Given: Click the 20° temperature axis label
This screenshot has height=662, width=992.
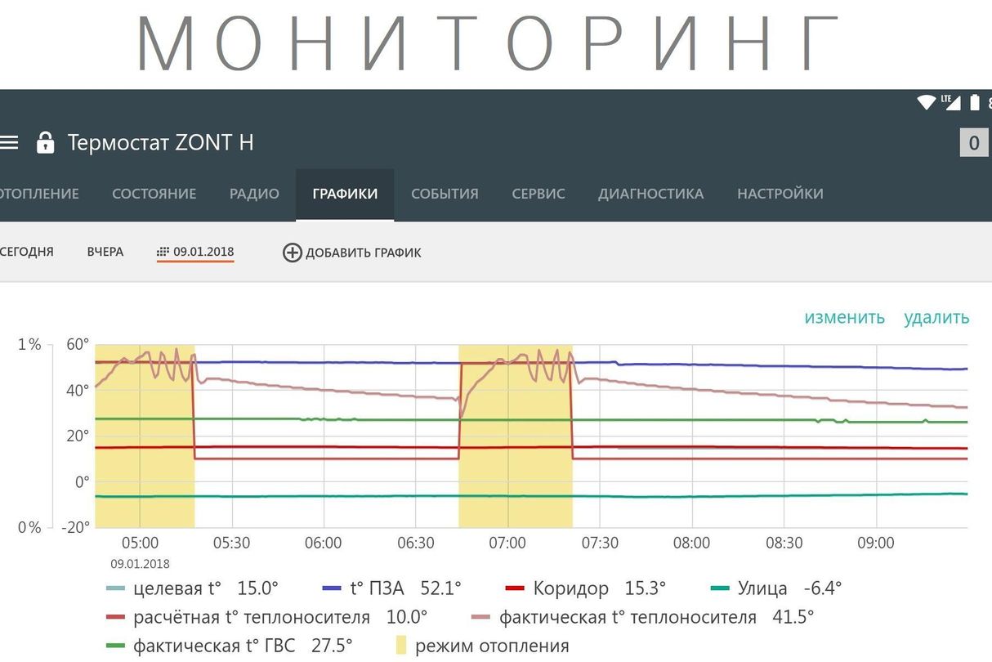Looking at the screenshot, I should point(78,436).
